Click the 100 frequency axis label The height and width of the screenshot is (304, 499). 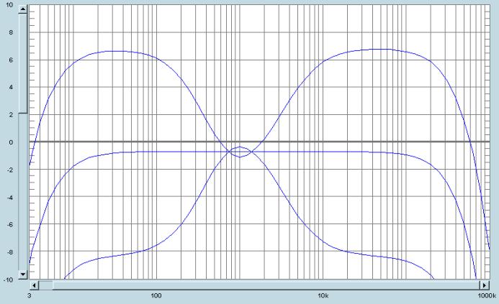pyautogui.click(x=156, y=296)
